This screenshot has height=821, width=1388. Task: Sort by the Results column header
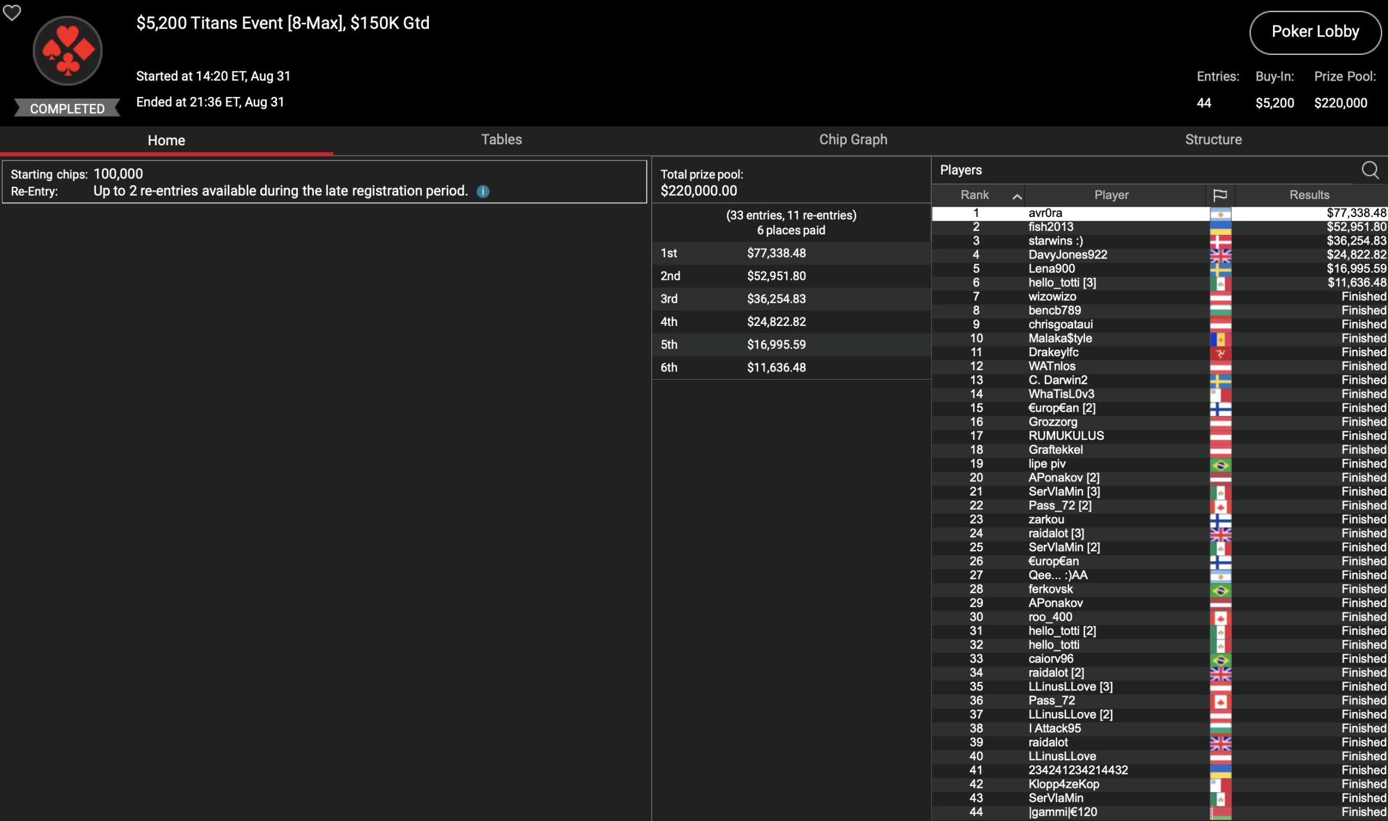(1308, 195)
